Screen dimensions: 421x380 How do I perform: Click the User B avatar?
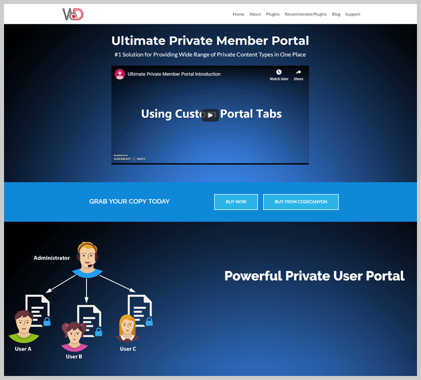(74, 337)
